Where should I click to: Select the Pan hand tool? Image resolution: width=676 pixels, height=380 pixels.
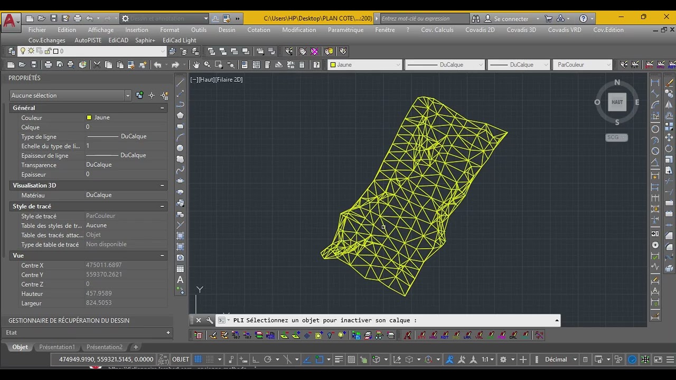(196, 64)
